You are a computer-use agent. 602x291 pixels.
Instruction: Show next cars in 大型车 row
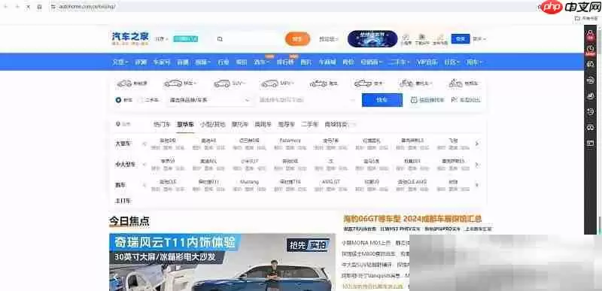tap(477, 144)
